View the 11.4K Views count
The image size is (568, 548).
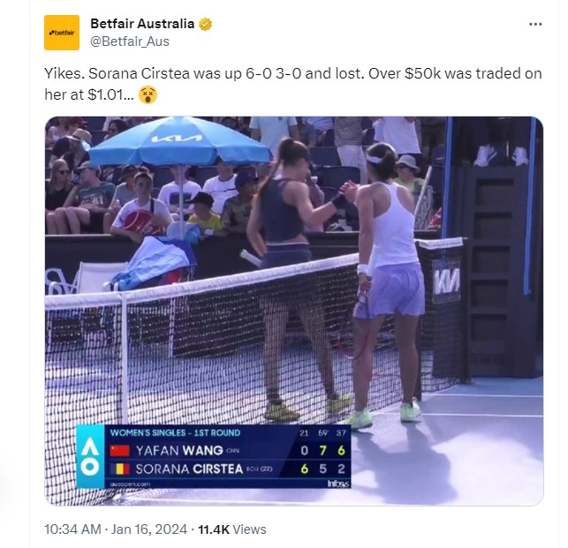click(231, 529)
